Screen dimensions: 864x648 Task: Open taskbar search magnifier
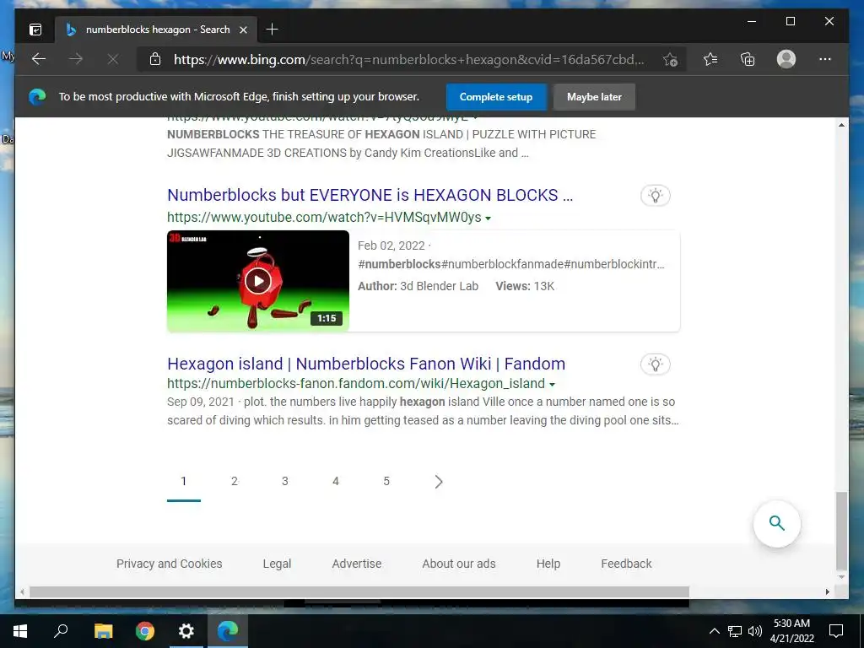61,631
